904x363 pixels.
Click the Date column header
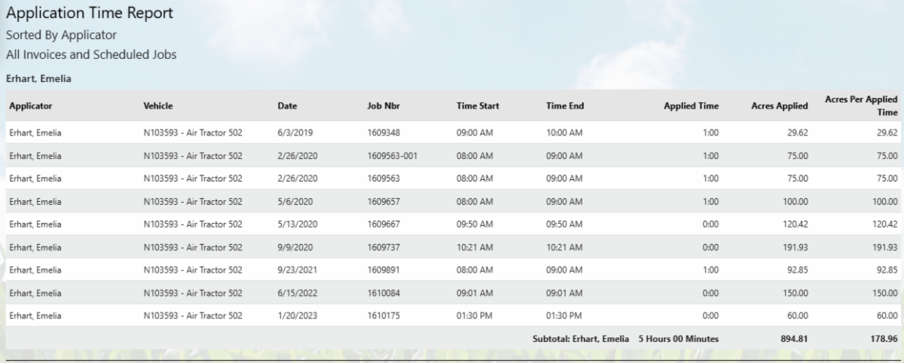click(x=287, y=106)
